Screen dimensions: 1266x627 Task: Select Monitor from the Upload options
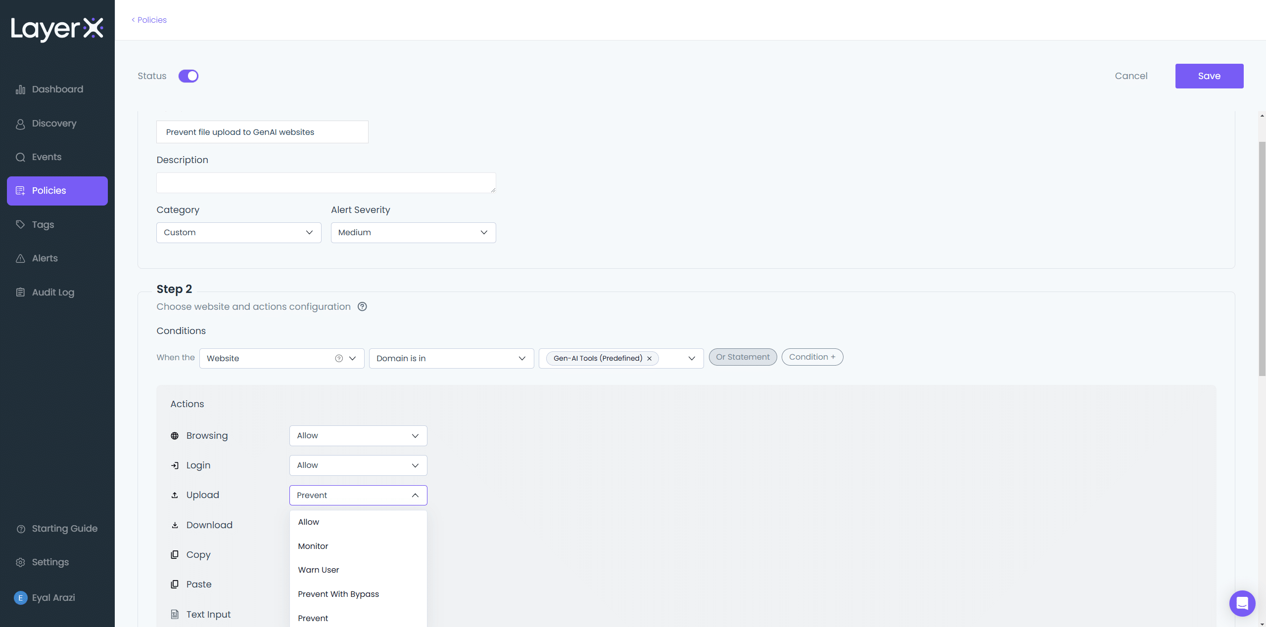coord(313,546)
